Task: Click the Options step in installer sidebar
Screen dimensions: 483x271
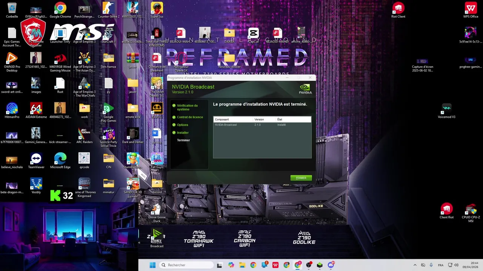Action: (182, 125)
